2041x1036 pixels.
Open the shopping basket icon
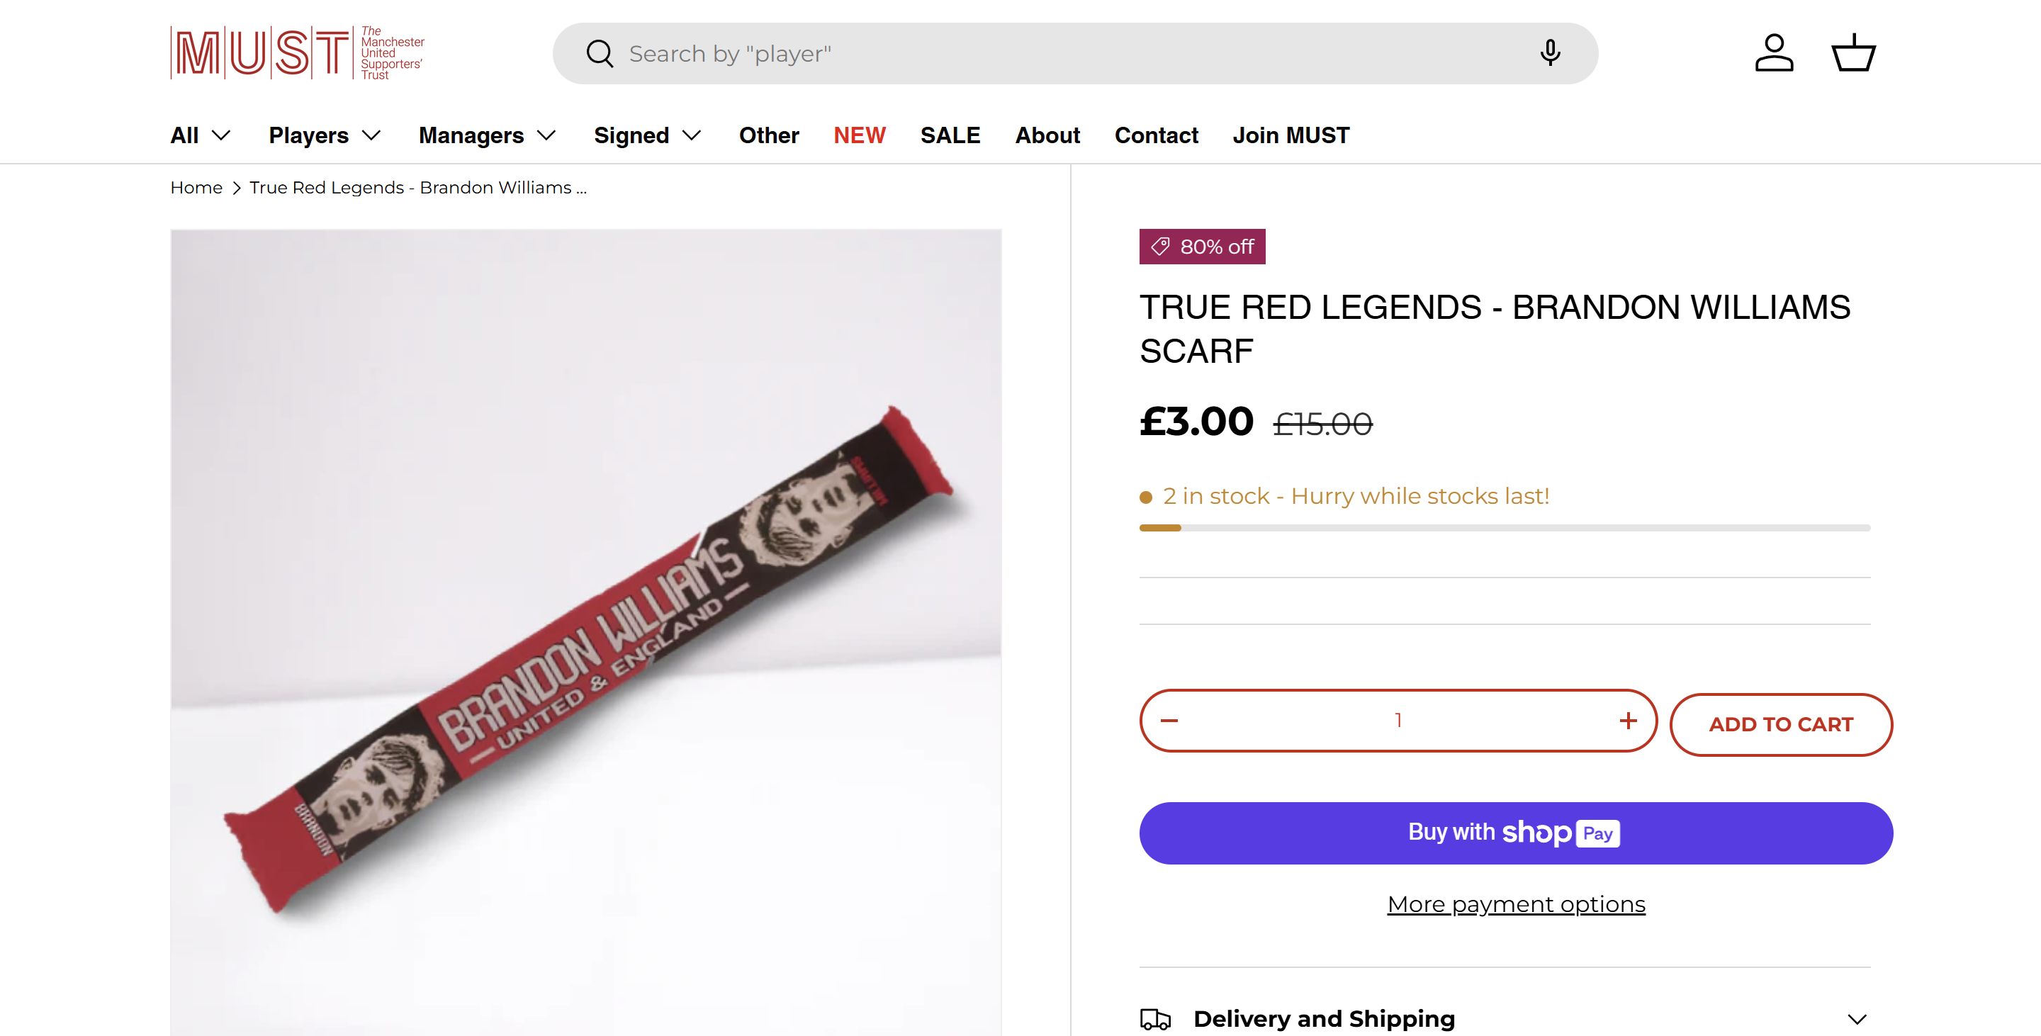point(1853,53)
